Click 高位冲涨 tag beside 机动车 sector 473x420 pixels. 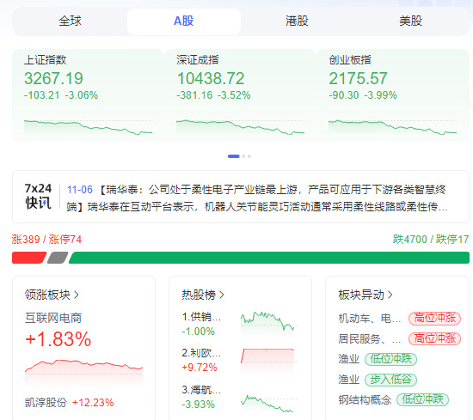(x=434, y=319)
